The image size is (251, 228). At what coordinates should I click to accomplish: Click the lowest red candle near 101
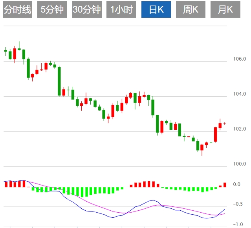pyautogui.click(x=202, y=147)
